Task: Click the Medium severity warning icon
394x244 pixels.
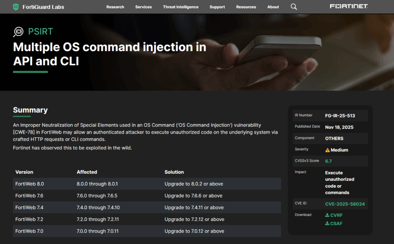Action: [327, 150]
